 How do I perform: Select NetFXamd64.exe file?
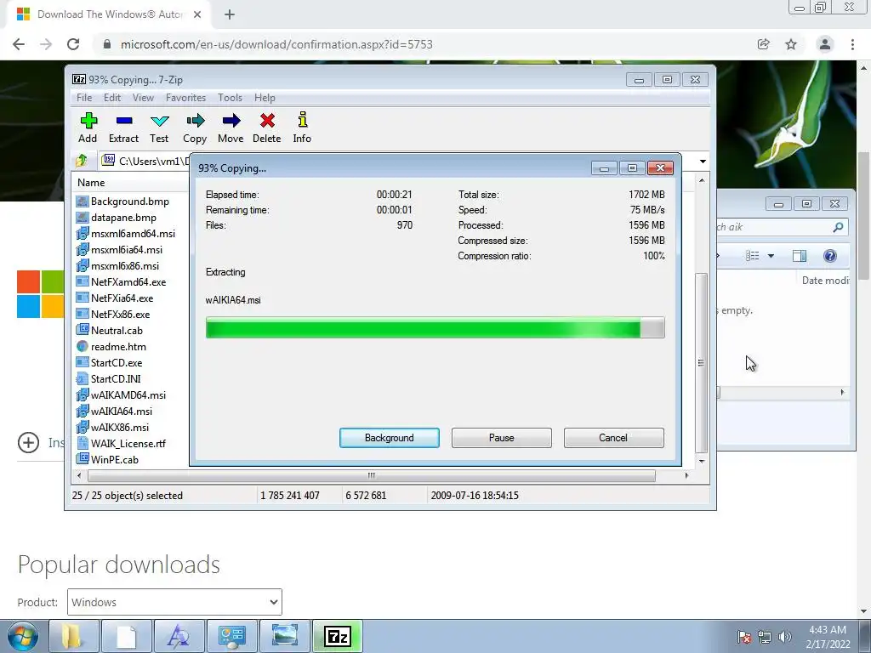pyautogui.click(x=121, y=281)
